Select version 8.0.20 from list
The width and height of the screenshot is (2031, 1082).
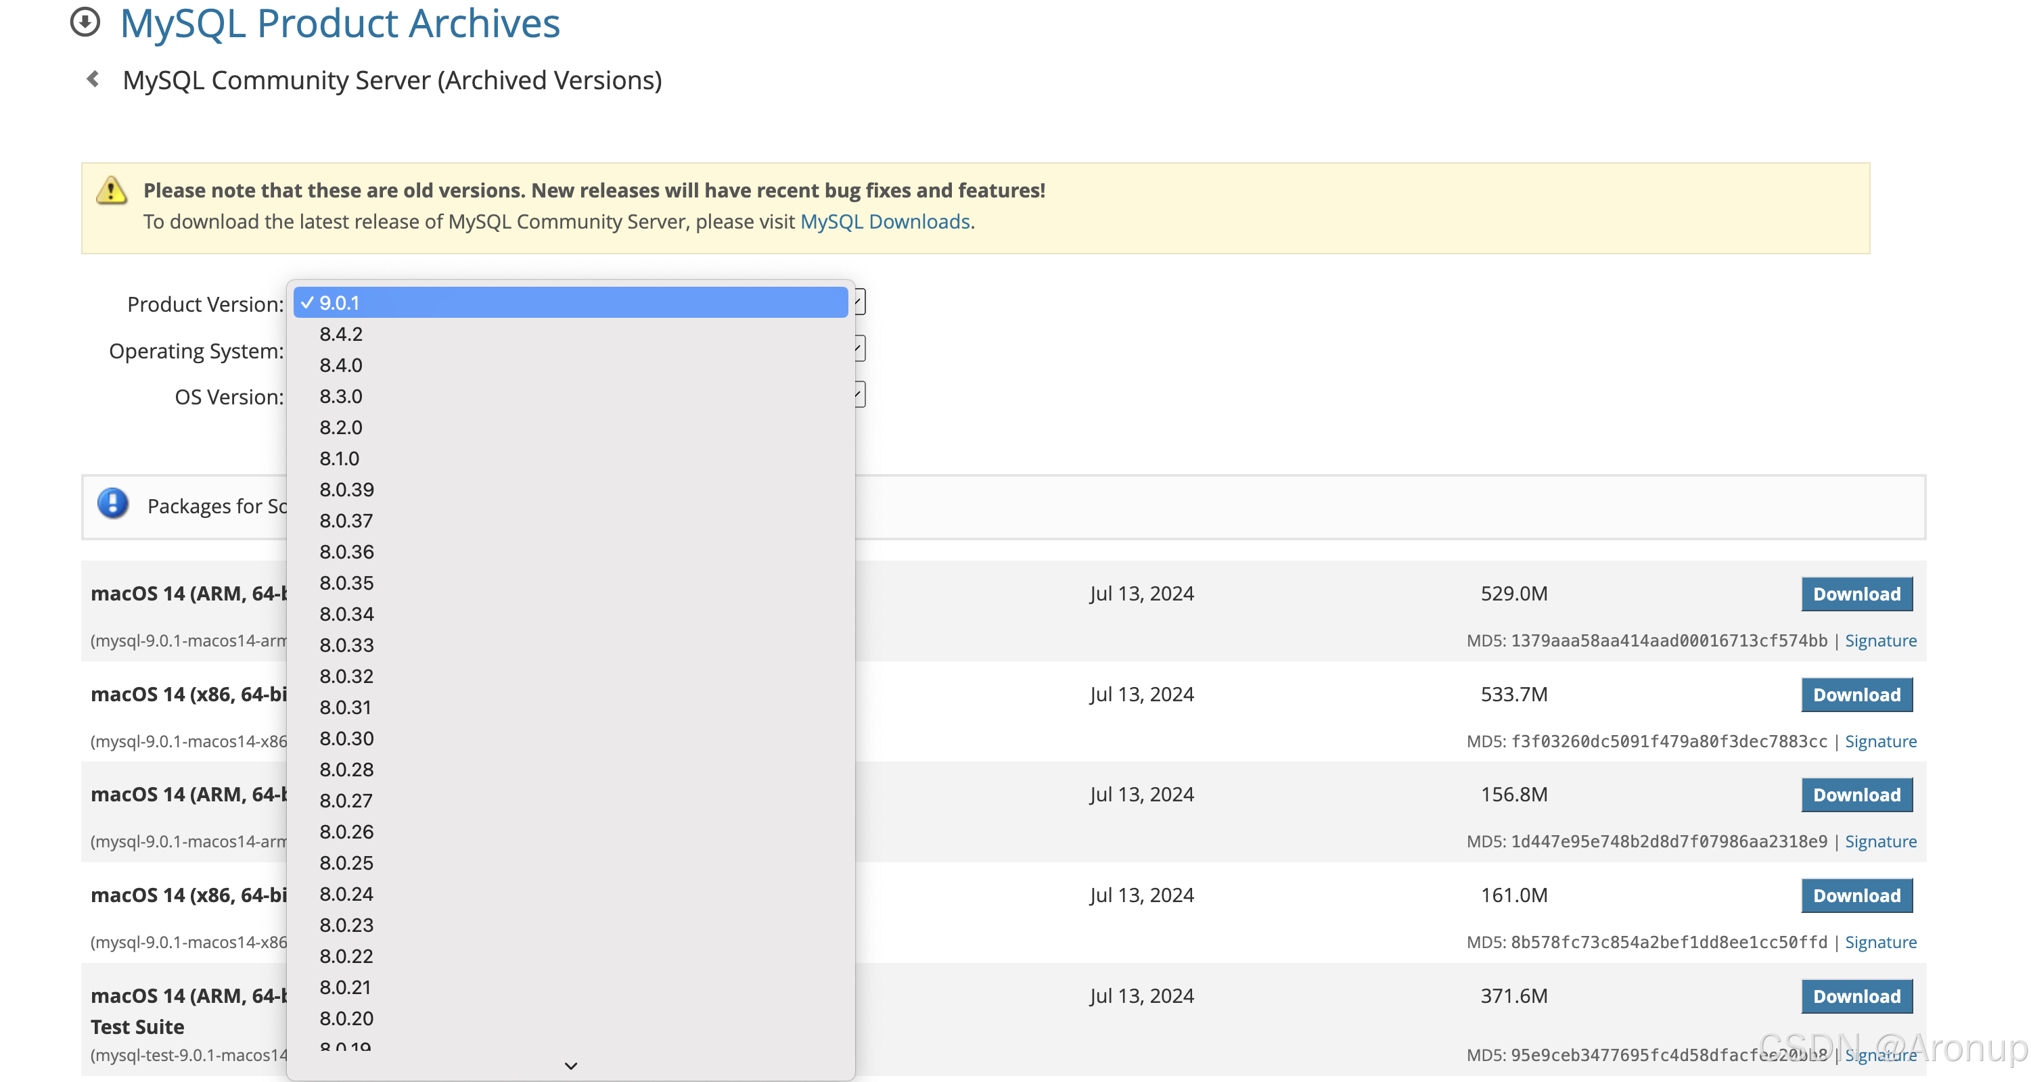346,1018
